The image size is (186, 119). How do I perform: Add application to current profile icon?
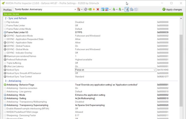pos(103,9)
